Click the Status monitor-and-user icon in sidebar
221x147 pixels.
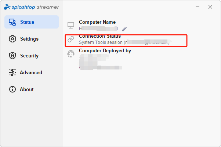pyautogui.click(x=12, y=22)
